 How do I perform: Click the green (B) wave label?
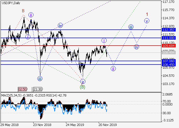coord(82,87)
